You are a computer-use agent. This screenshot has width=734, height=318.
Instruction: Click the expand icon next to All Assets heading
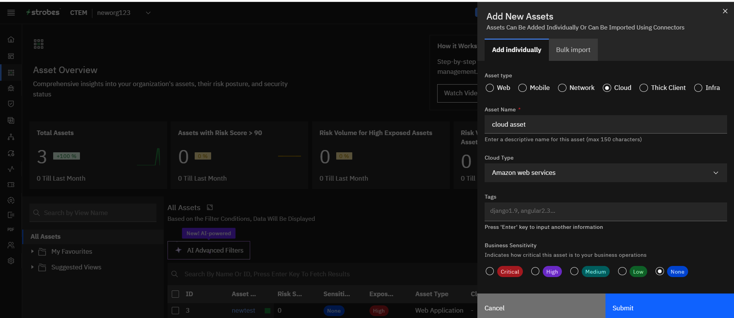coord(210,207)
